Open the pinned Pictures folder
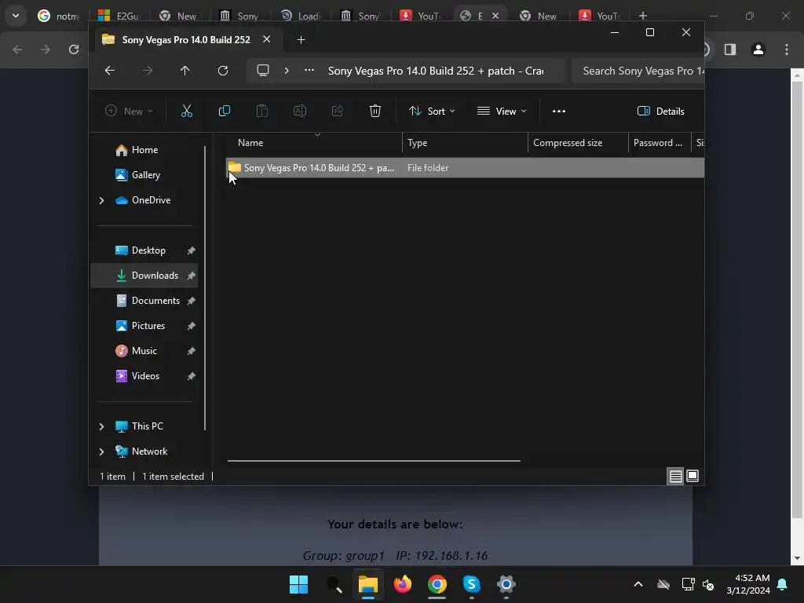The height and width of the screenshot is (603, 804). click(148, 326)
